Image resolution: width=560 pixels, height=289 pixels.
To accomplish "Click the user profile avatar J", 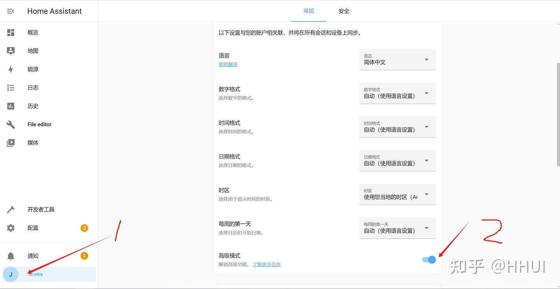I will (11, 274).
